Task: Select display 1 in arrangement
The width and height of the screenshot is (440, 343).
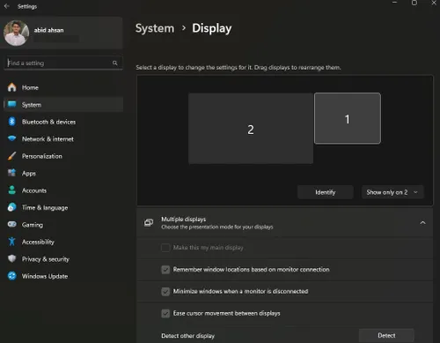Action: [x=348, y=118]
